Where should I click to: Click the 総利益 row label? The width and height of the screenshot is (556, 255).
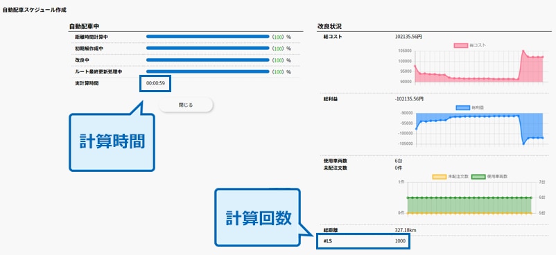(330, 98)
